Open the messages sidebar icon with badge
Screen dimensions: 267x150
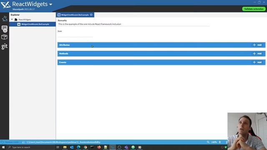pyautogui.click(x=5, y=29)
